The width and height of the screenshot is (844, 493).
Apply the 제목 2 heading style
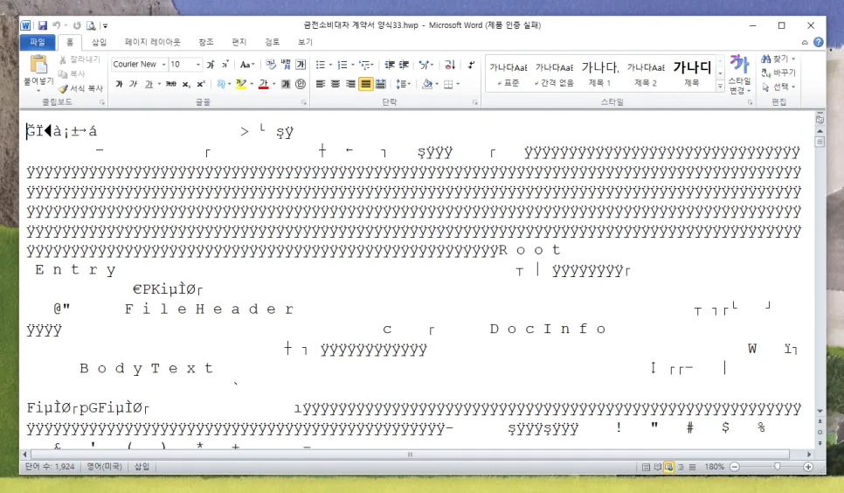(x=646, y=73)
